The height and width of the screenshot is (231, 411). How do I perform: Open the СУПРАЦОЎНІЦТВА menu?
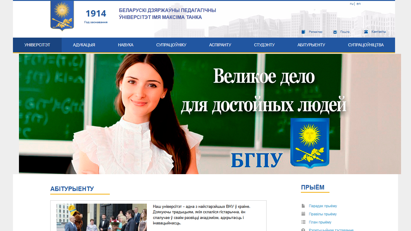pyautogui.click(x=366, y=45)
